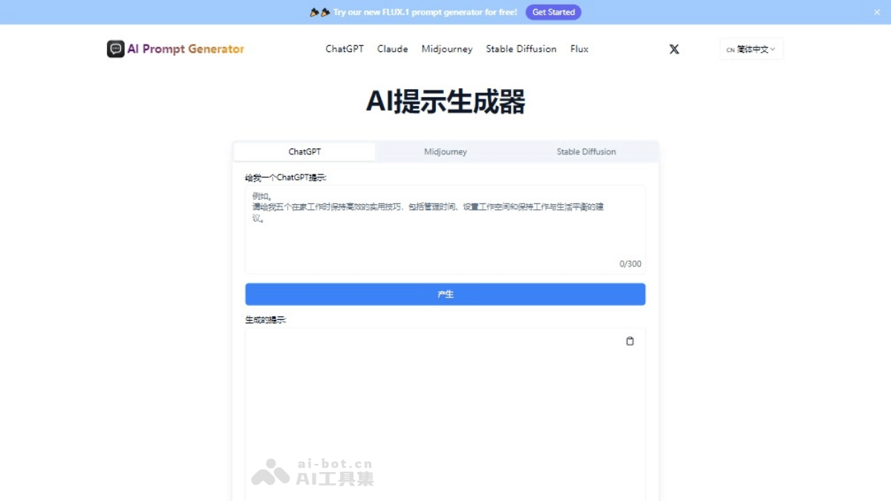The height and width of the screenshot is (501, 891).
Task: Select the ChatGPT tab
Action: 304,151
